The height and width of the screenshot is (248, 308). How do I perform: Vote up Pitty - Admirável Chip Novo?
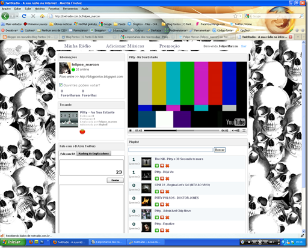[157, 217]
